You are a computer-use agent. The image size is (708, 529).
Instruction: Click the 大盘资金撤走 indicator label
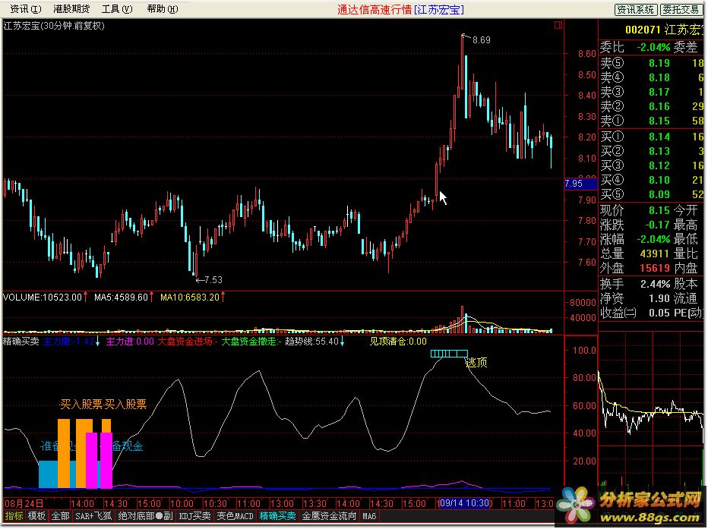pos(251,342)
